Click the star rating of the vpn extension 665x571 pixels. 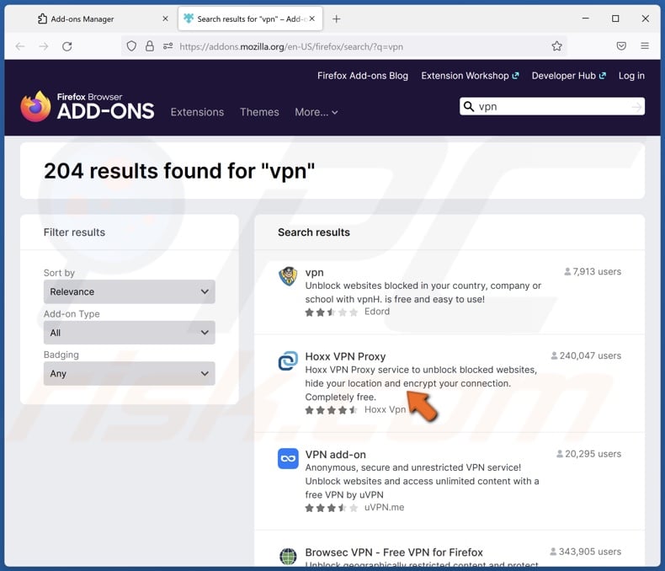click(x=331, y=312)
